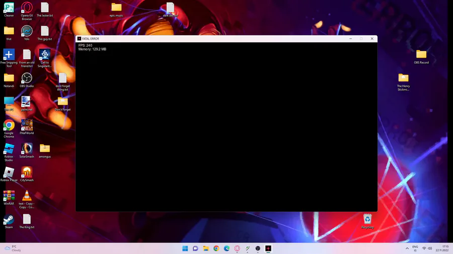453x254 pixels.
Task: Click the FATAL ERROR window title icon
Action: (x=79, y=39)
